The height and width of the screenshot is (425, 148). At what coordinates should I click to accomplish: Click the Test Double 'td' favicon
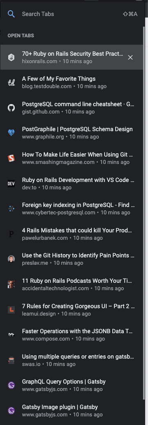(11, 83)
